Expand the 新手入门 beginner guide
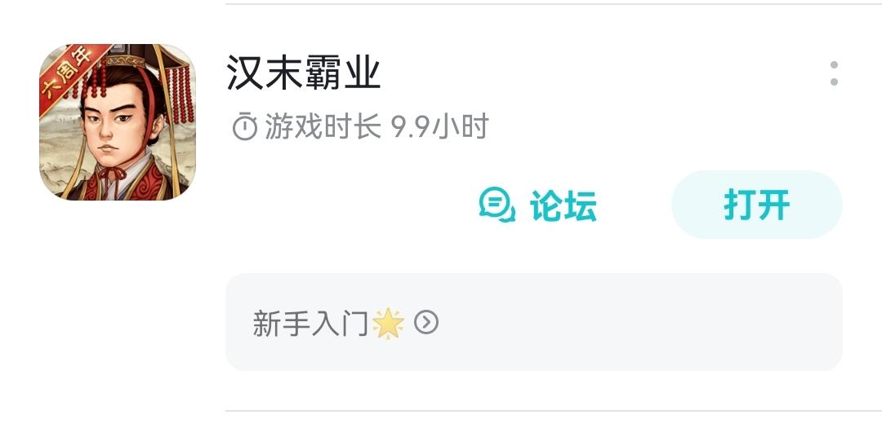882x428 pixels. click(534, 322)
